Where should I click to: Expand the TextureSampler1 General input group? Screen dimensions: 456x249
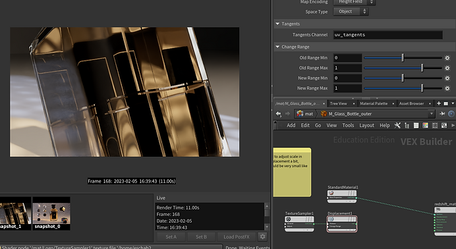point(285,223)
